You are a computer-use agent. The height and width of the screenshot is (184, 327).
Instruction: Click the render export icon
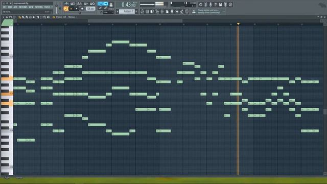point(225,5)
